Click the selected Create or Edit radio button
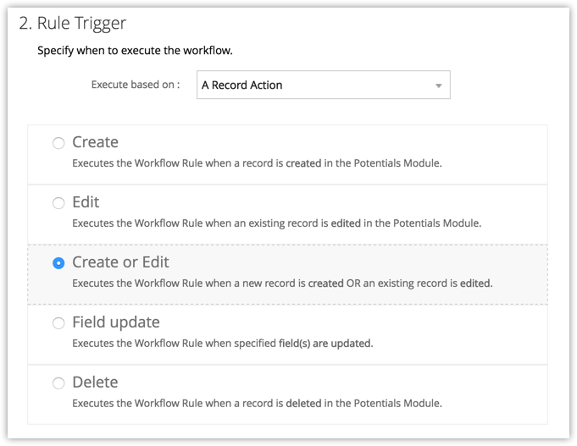577x446 pixels. tap(58, 263)
